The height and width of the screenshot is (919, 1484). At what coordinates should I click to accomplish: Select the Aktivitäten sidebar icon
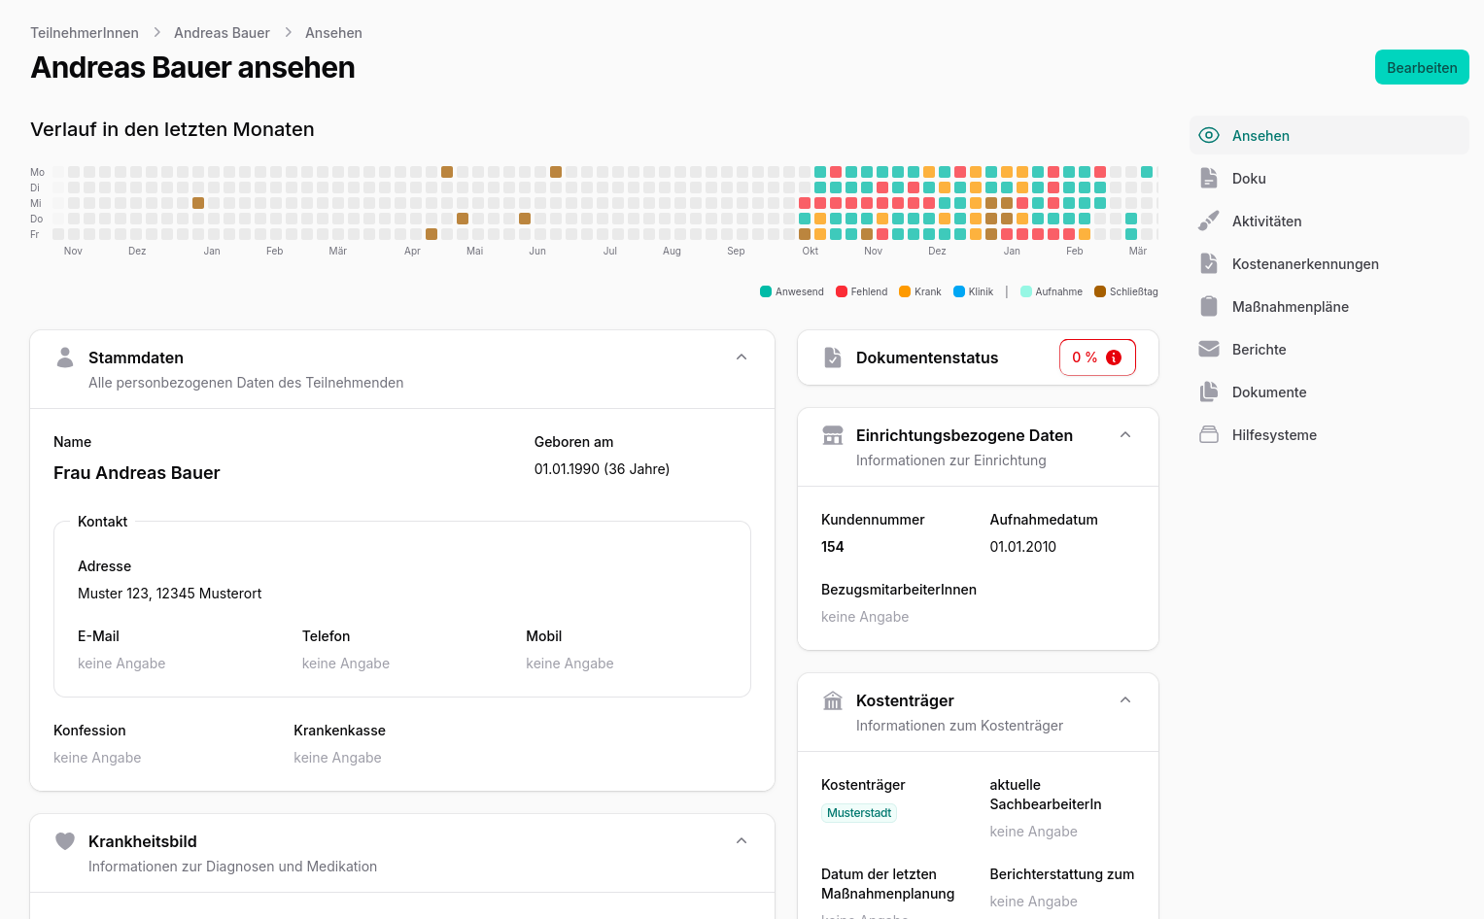(x=1208, y=221)
